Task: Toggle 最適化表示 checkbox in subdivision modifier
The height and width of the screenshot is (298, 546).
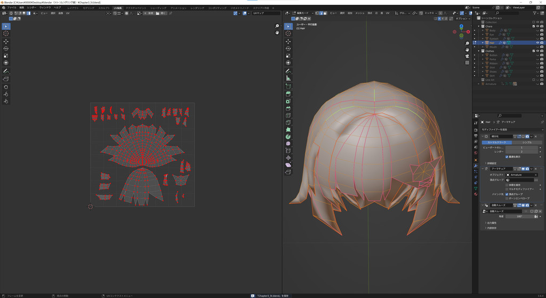Action: 507,157
